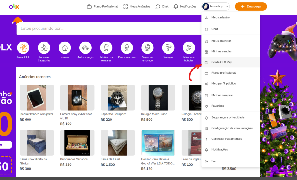Collapse the brunobrp account dropdown
Image resolution: width=297 pixels, height=180 pixels.
tap(215, 6)
